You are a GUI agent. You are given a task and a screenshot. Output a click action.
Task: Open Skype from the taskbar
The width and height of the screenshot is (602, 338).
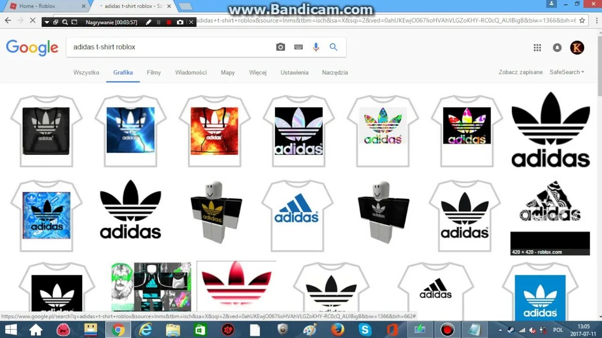point(364,330)
